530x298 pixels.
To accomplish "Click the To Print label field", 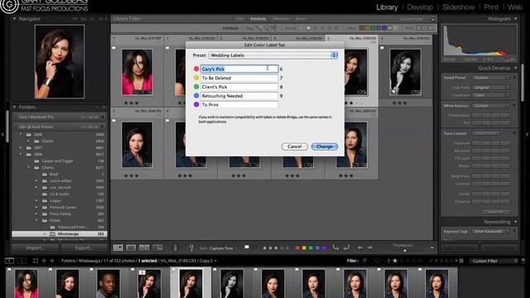I will pos(239,105).
